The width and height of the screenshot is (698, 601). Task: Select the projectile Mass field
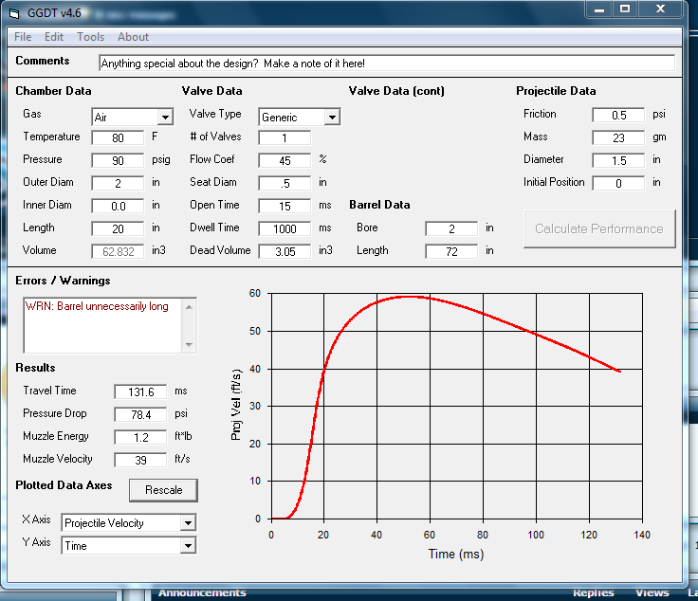coord(618,137)
